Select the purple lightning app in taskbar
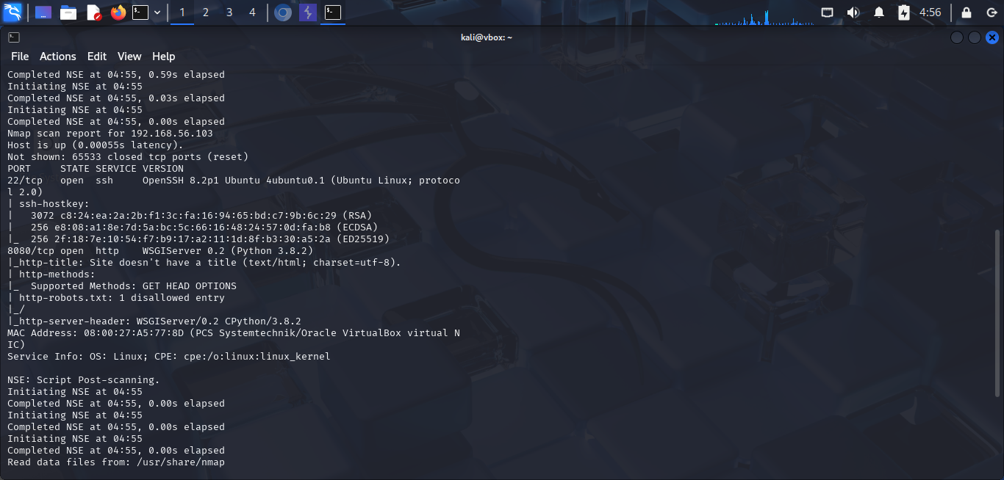The height and width of the screenshot is (480, 1004). tap(307, 12)
